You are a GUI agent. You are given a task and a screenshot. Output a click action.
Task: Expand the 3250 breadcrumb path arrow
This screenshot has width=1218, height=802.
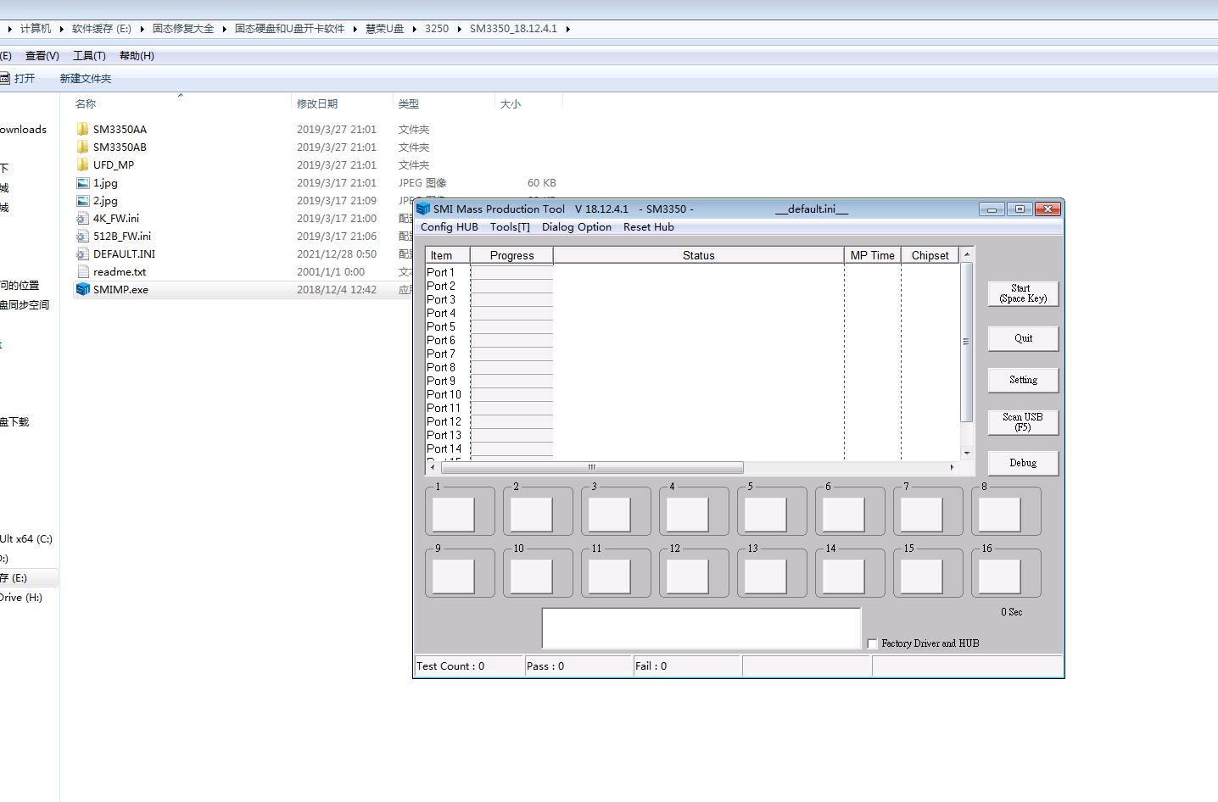click(459, 29)
